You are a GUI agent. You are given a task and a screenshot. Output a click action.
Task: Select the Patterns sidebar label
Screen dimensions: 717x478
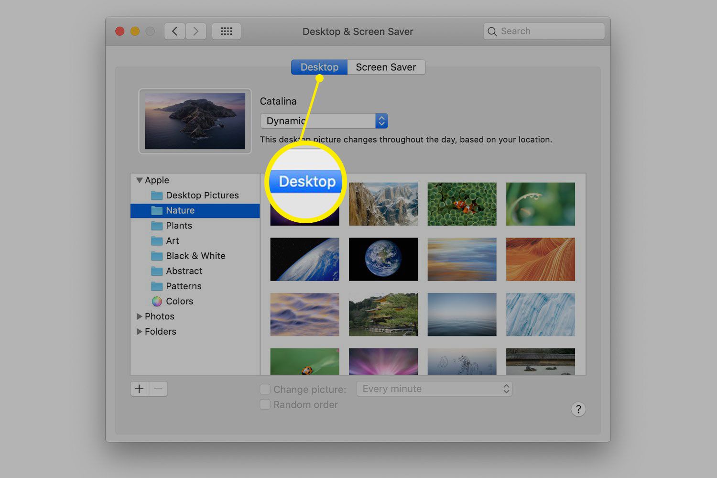point(184,286)
